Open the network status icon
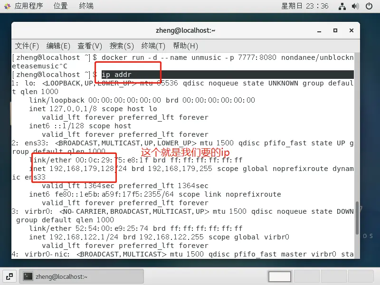The width and height of the screenshot is (380, 285). coord(342,6)
